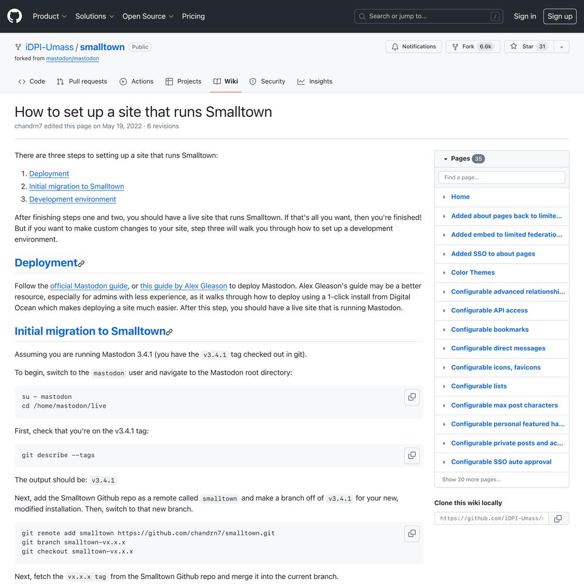Switch to the Actions tab
The image size is (584, 584).
click(x=136, y=82)
